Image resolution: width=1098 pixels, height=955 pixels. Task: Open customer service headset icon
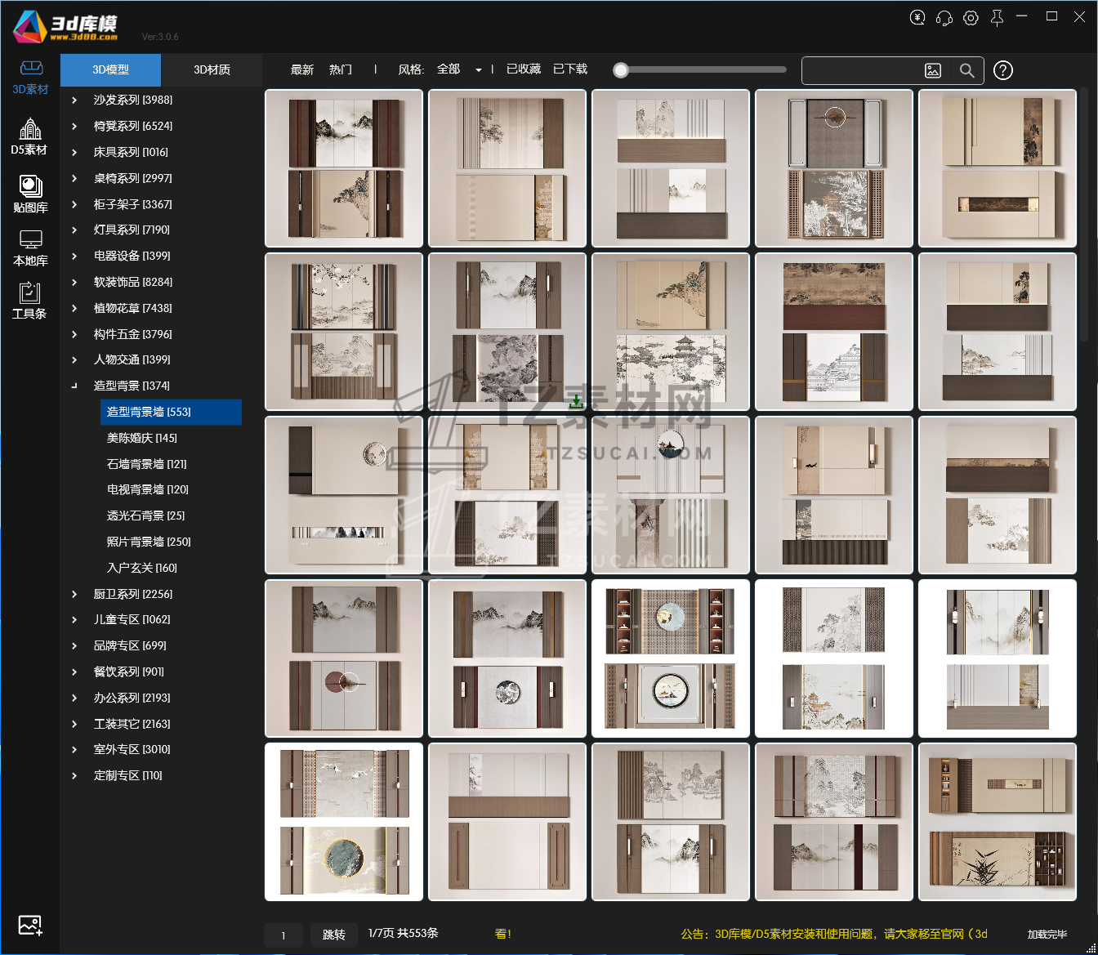(x=944, y=17)
